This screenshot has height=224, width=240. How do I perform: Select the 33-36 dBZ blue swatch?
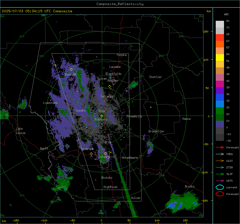(x=220, y=97)
